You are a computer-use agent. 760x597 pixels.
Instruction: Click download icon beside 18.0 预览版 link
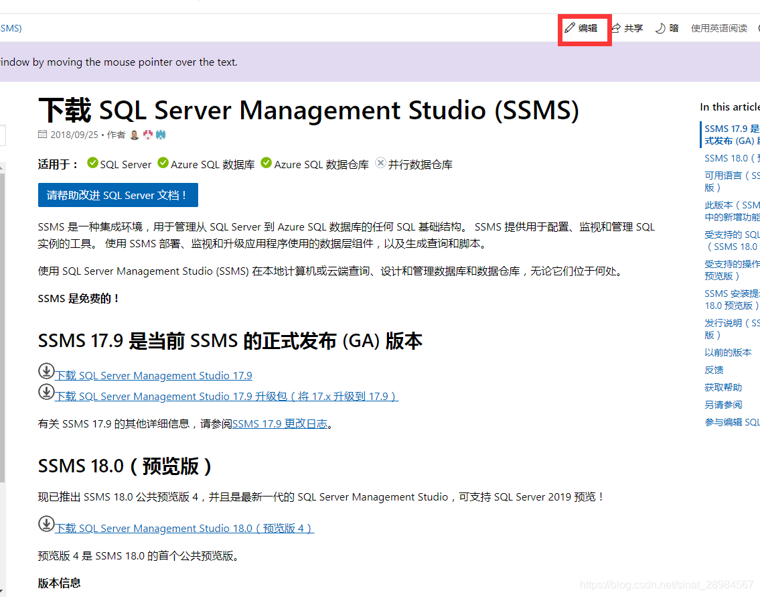click(46, 524)
